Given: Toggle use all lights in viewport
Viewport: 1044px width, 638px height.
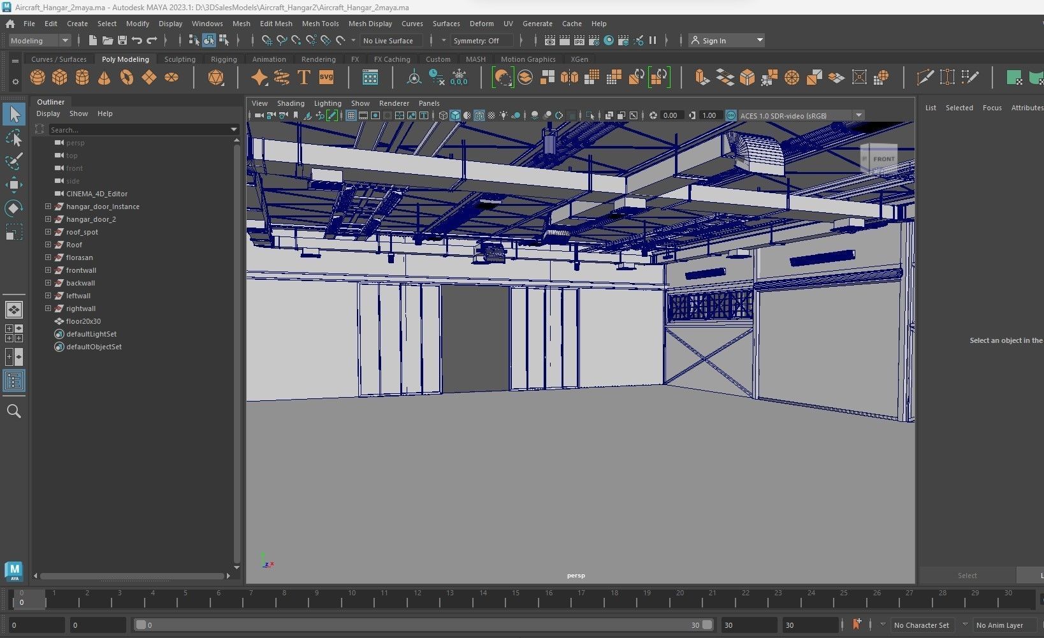Looking at the screenshot, I should [x=504, y=115].
